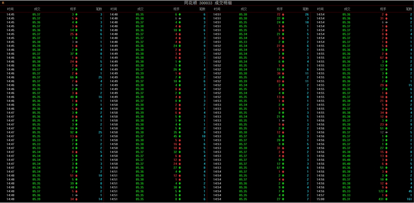
Task: Click the green down arrow beside volume 32
Action: pos(180,152)
